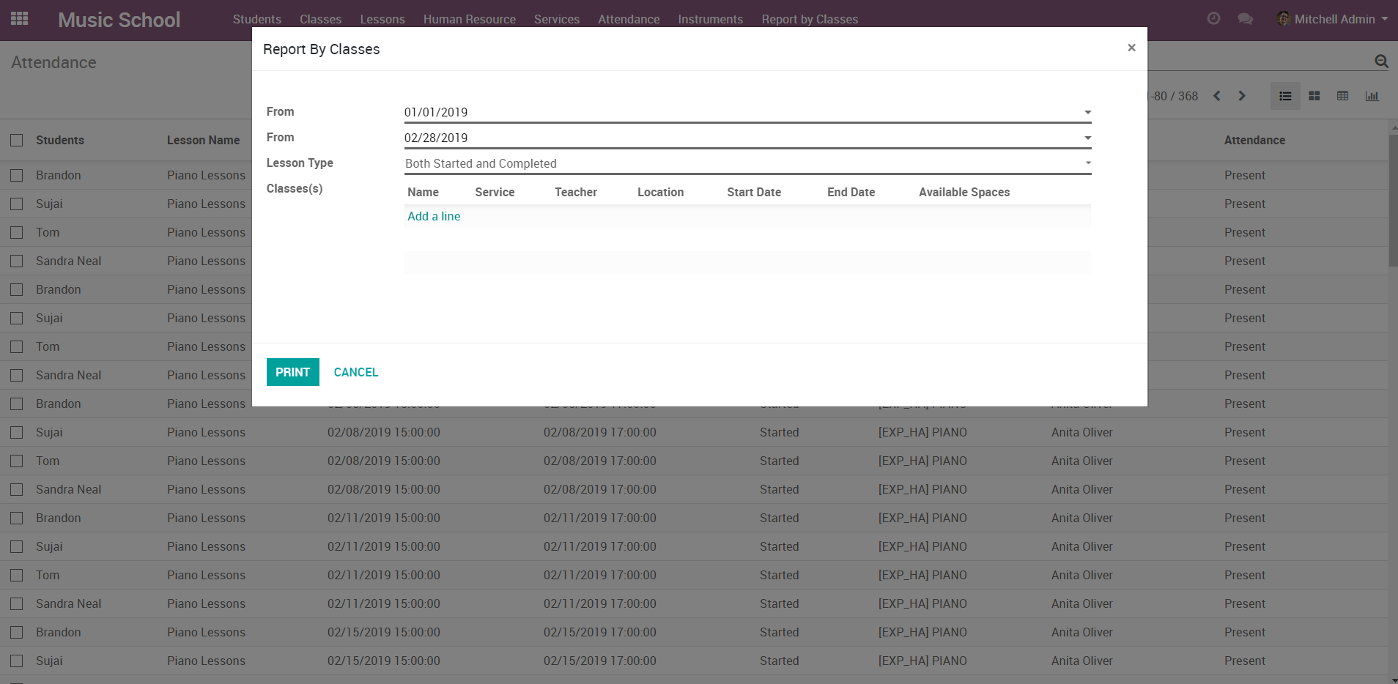Click the Add a line link
The image size is (1398, 684).
click(x=434, y=216)
